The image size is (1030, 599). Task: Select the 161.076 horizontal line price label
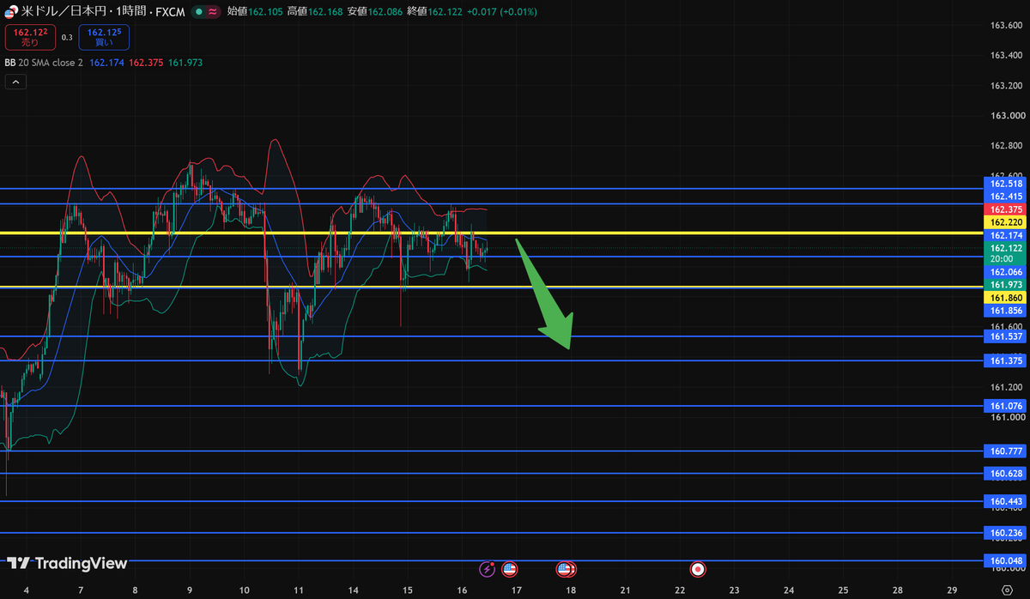click(1006, 406)
